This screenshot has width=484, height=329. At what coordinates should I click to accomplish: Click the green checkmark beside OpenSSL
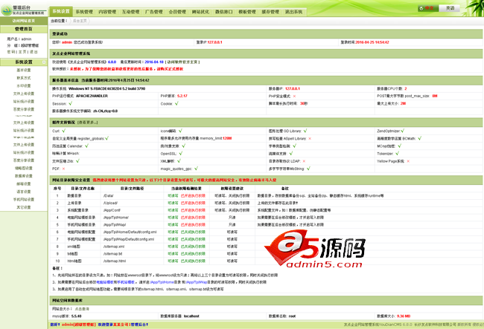(181, 153)
